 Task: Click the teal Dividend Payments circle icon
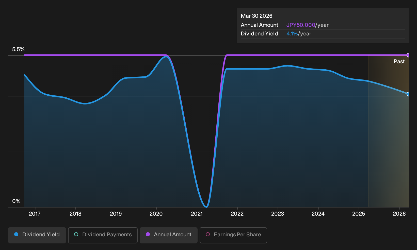(76, 235)
